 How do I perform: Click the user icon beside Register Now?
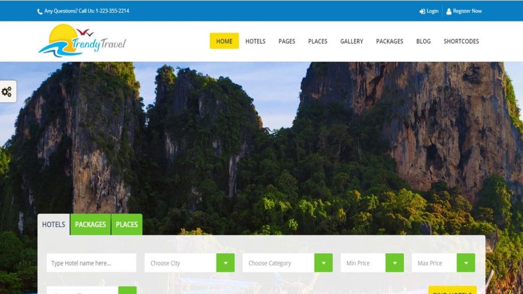pyautogui.click(x=448, y=11)
